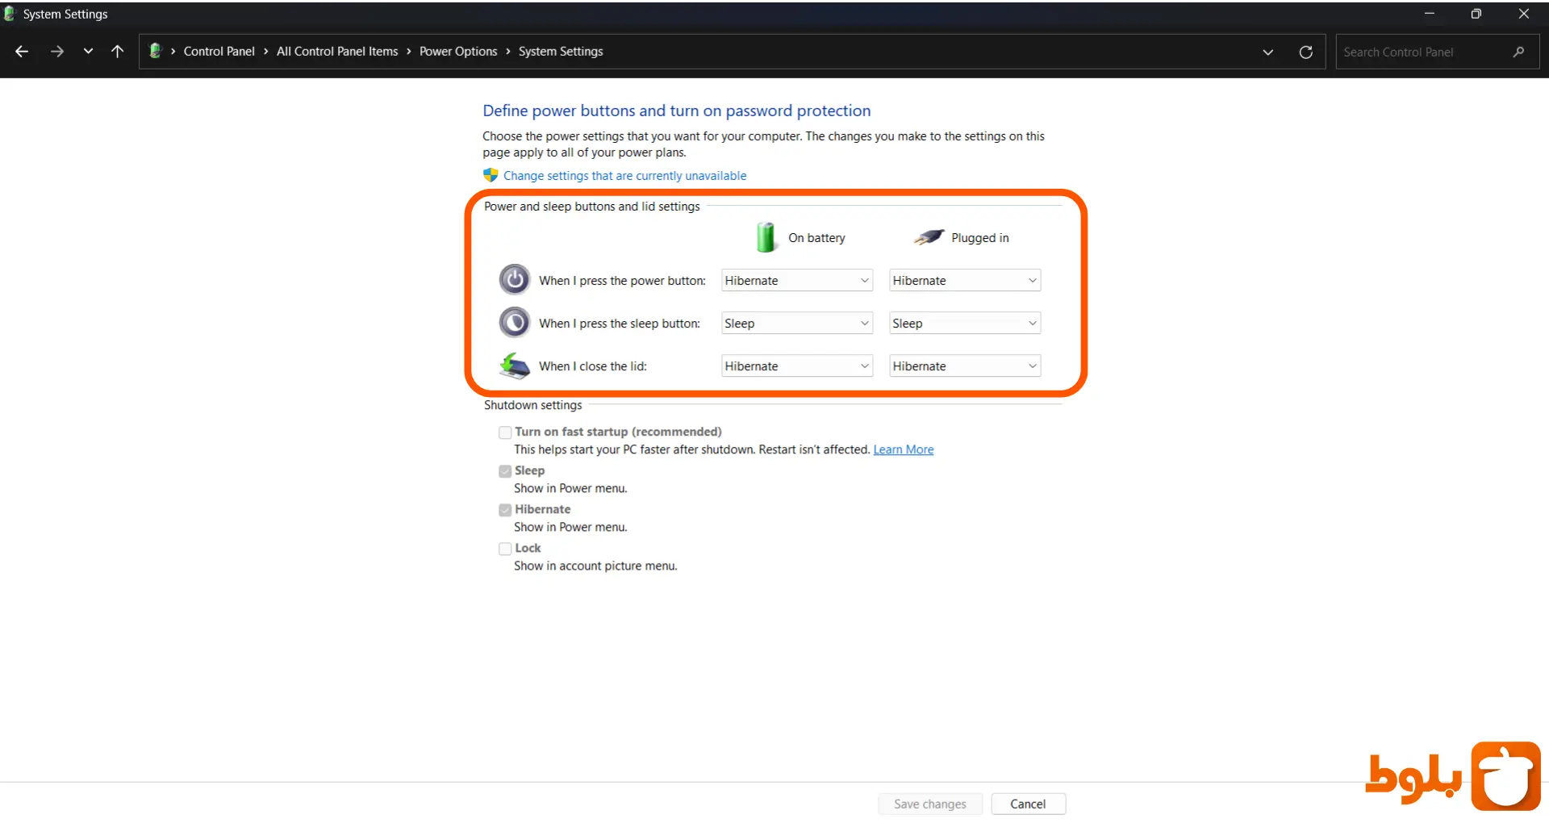1549x823 pixels.
Task: Click the power button icon
Action: point(514,280)
